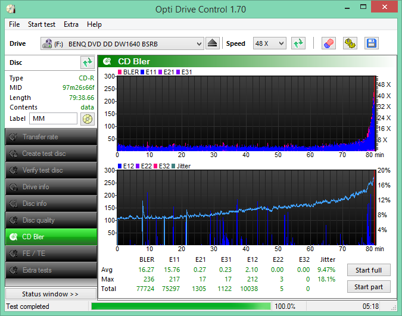The height and width of the screenshot is (316, 402).
Task: Open the Extra menu
Action: click(71, 24)
